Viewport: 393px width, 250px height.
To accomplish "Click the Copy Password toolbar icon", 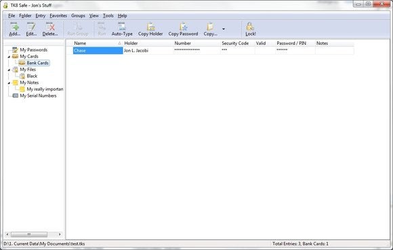I will (184, 26).
